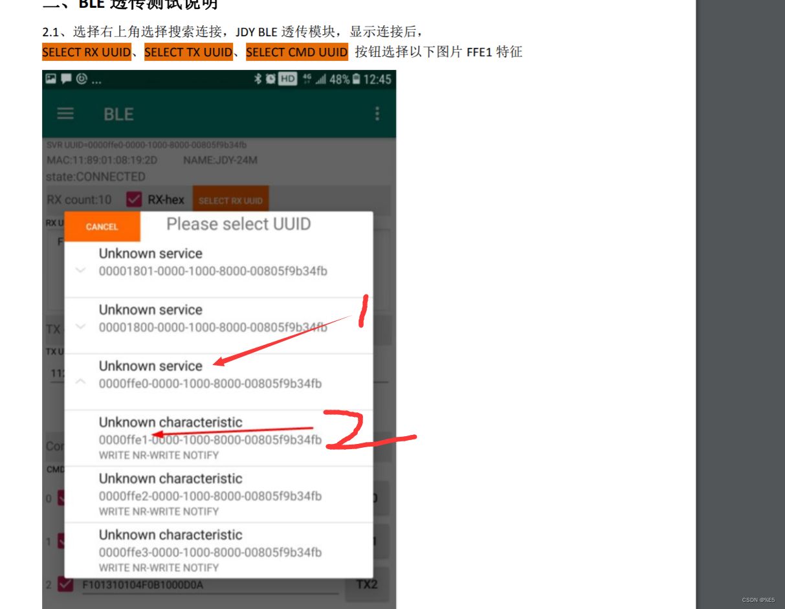
Task: Click the alarm clock icon in status bar
Action: (x=269, y=79)
